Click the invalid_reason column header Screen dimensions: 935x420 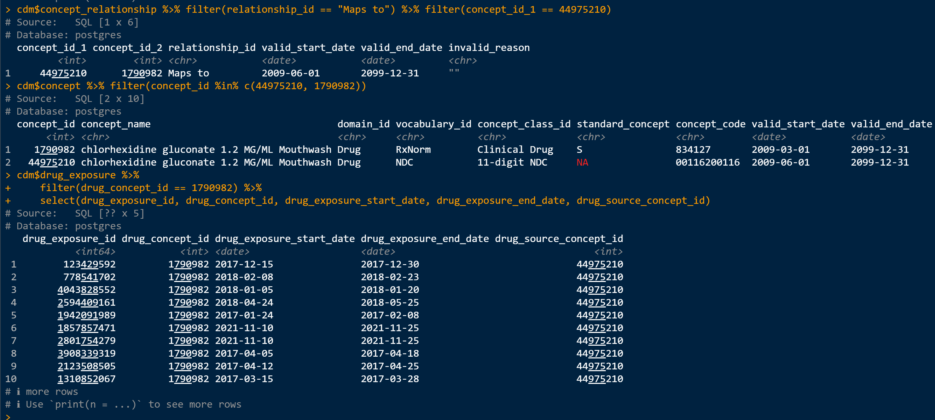click(x=489, y=48)
